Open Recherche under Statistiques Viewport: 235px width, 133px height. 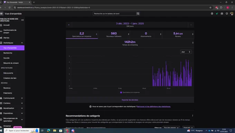pyautogui.click(x=8, y=53)
